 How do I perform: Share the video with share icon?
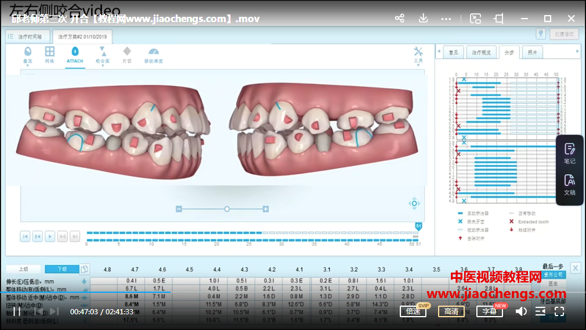point(400,19)
